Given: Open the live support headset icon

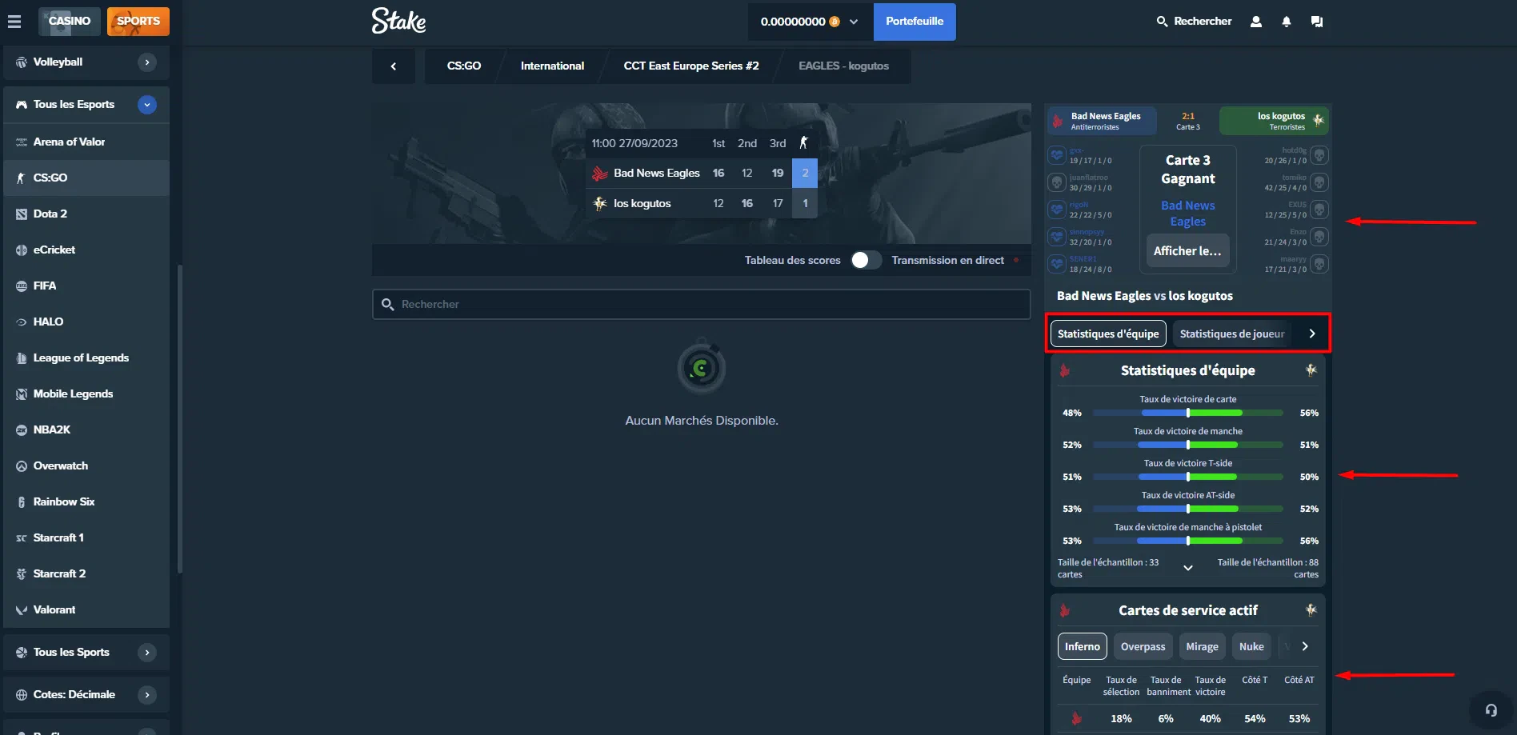Looking at the screenshot, I should pyautogui.click(x=1491, y=709).
